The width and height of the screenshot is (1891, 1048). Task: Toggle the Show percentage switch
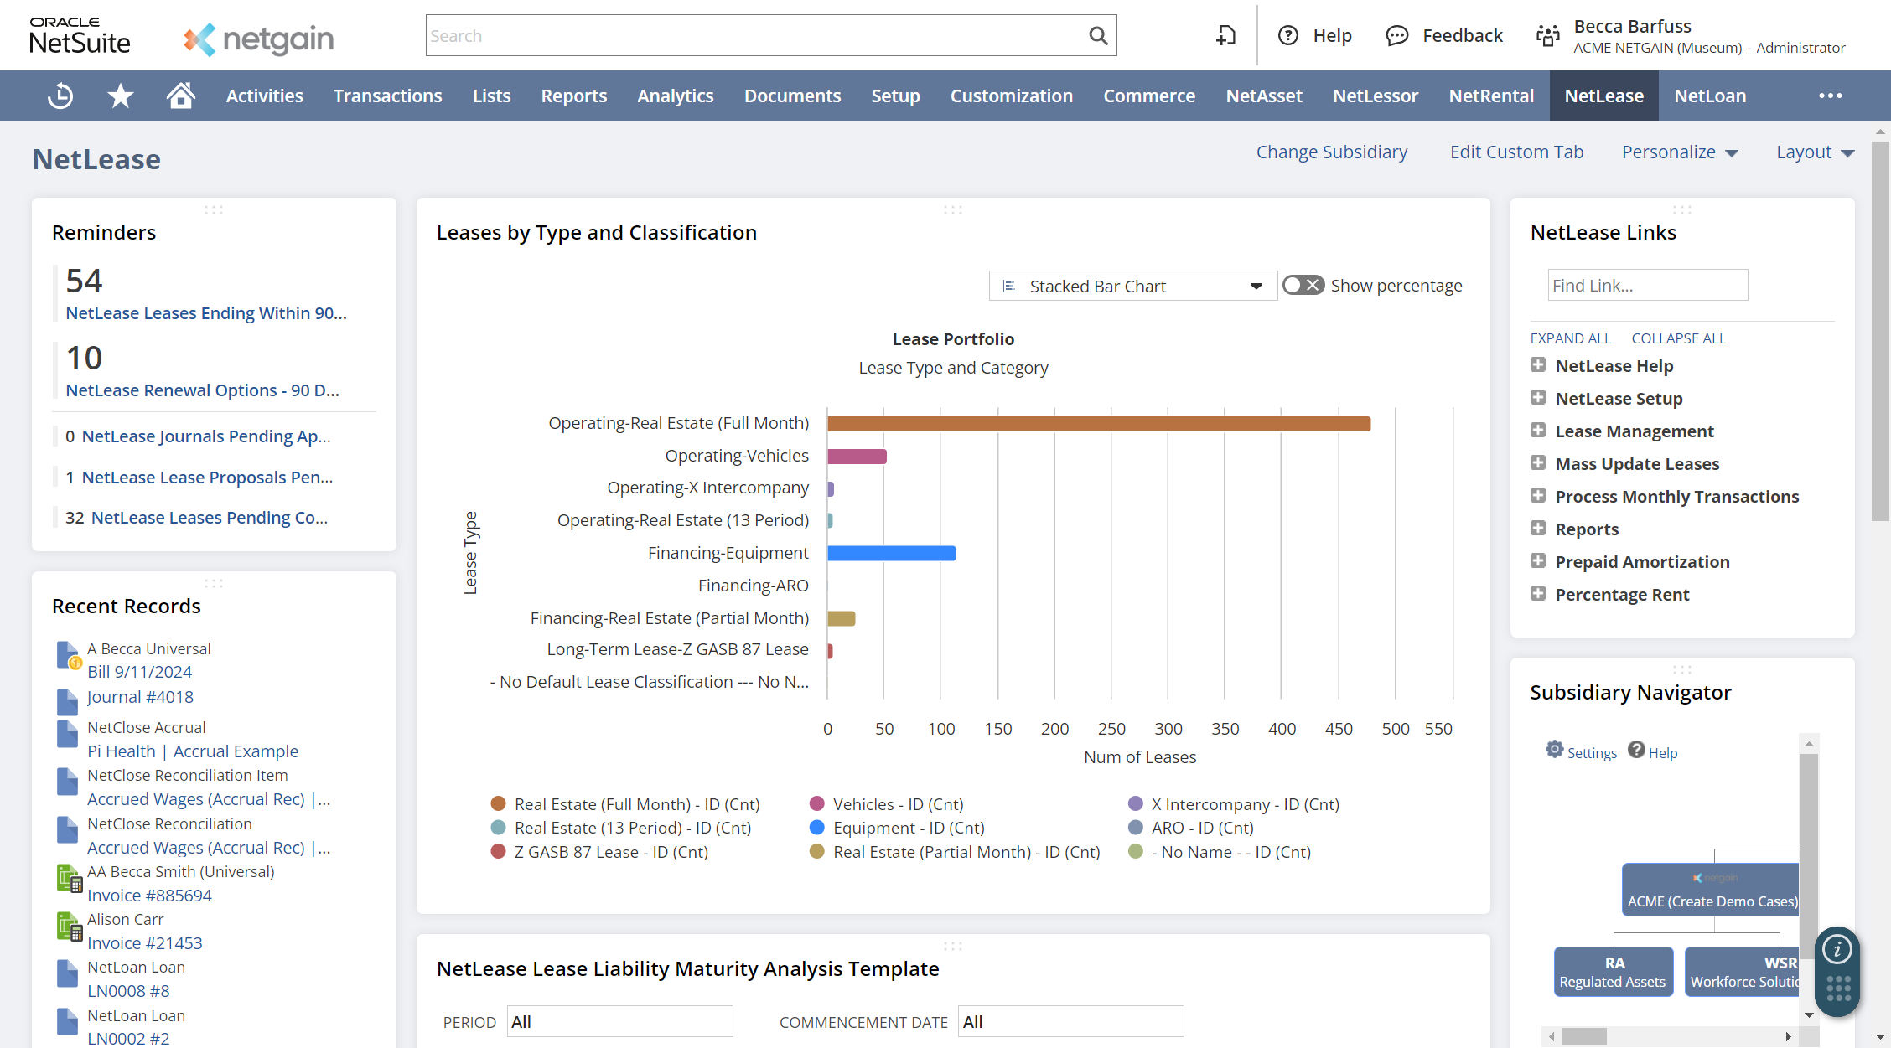coord(1303,285)
